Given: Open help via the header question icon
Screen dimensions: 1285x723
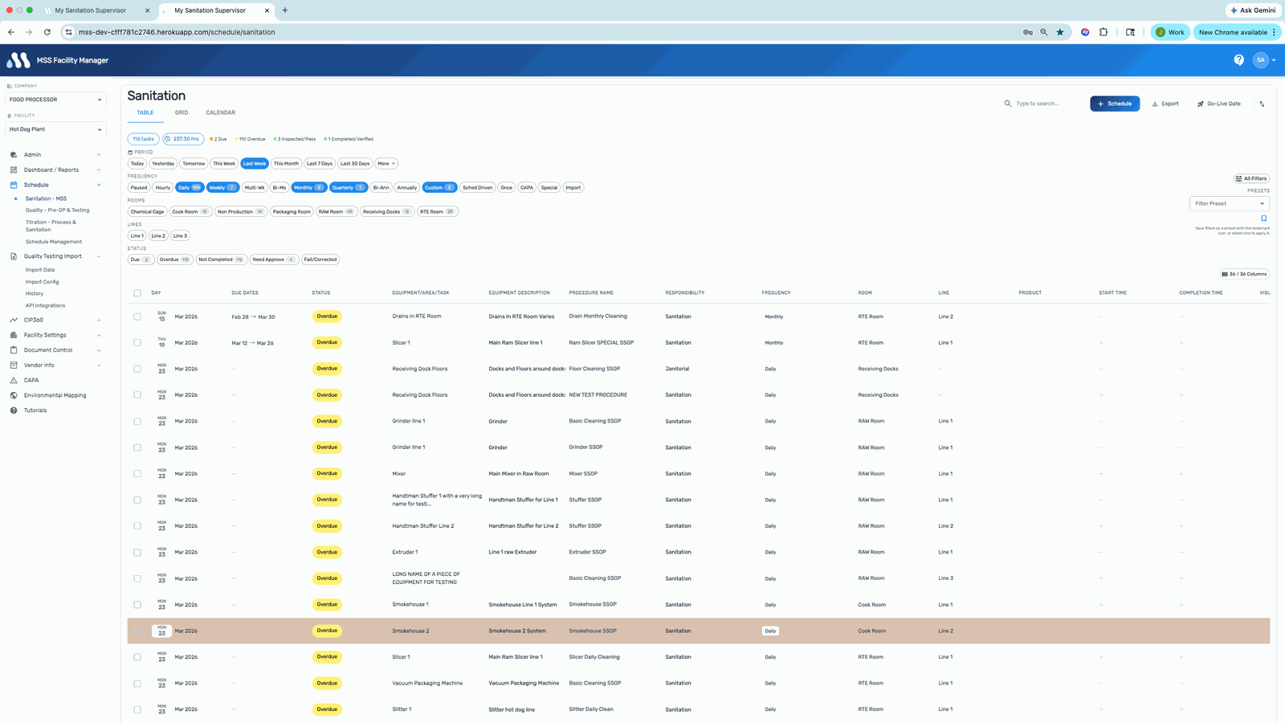Looking at the screenshot, I should [x=1238, y=60].
